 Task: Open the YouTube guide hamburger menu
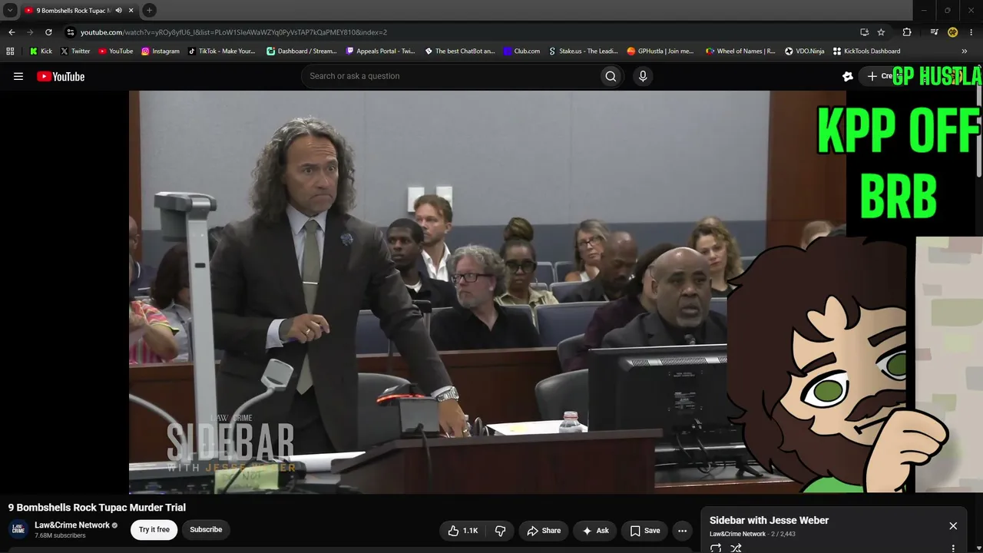click(x=18, y=76)
